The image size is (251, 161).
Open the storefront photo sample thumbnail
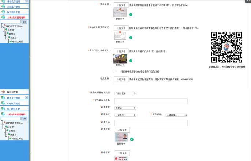point(120,59)
